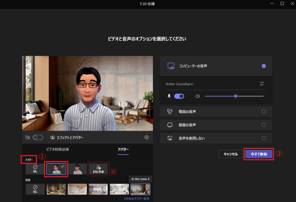Select the '部屋の音声' radio button
This screenshot has width=296, height=202.
click(x=263, y=125)
